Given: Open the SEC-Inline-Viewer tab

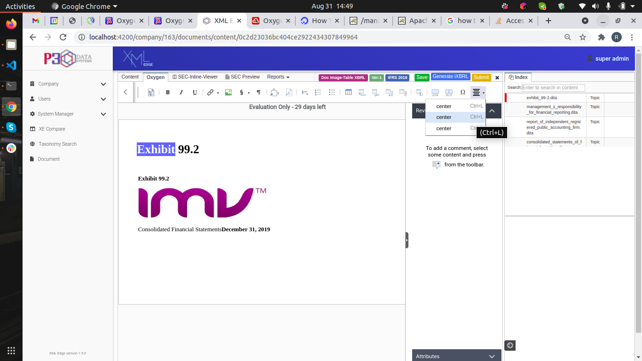Looking at the screenshot, I should click(195, 77).
